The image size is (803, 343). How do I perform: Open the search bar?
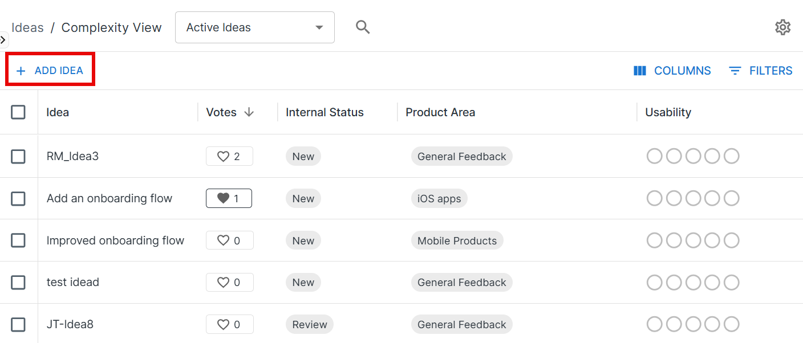pos(363,27)
